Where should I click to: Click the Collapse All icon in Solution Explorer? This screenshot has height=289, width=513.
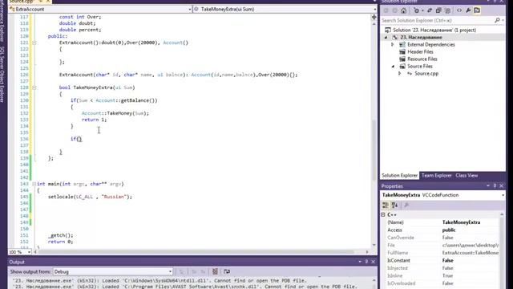[438, 10]
